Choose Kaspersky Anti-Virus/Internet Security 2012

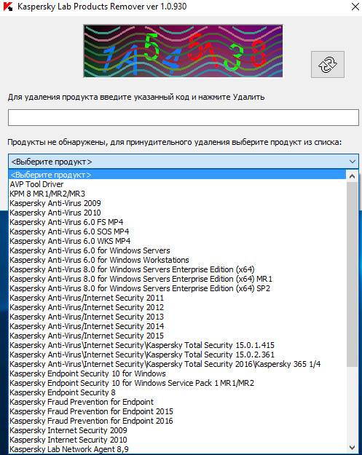[x=178, y=307]
